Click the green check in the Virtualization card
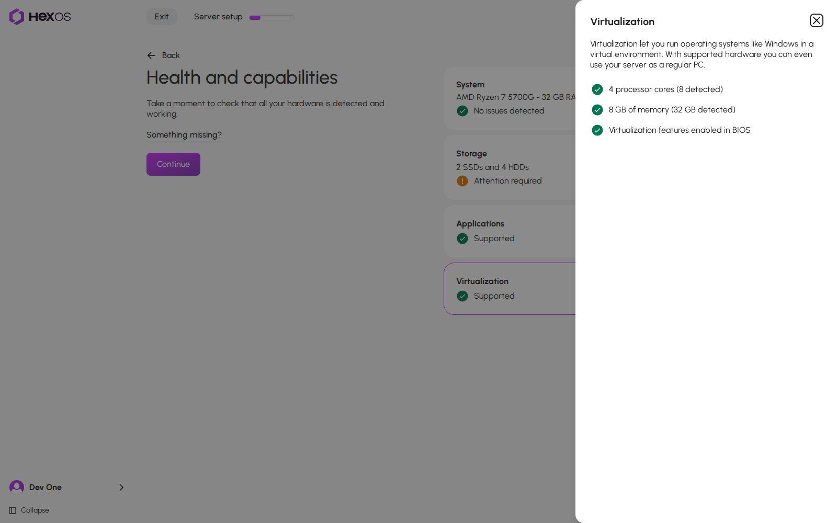The height and width of the screenshot is (523, 837). (x=462, y=296)
